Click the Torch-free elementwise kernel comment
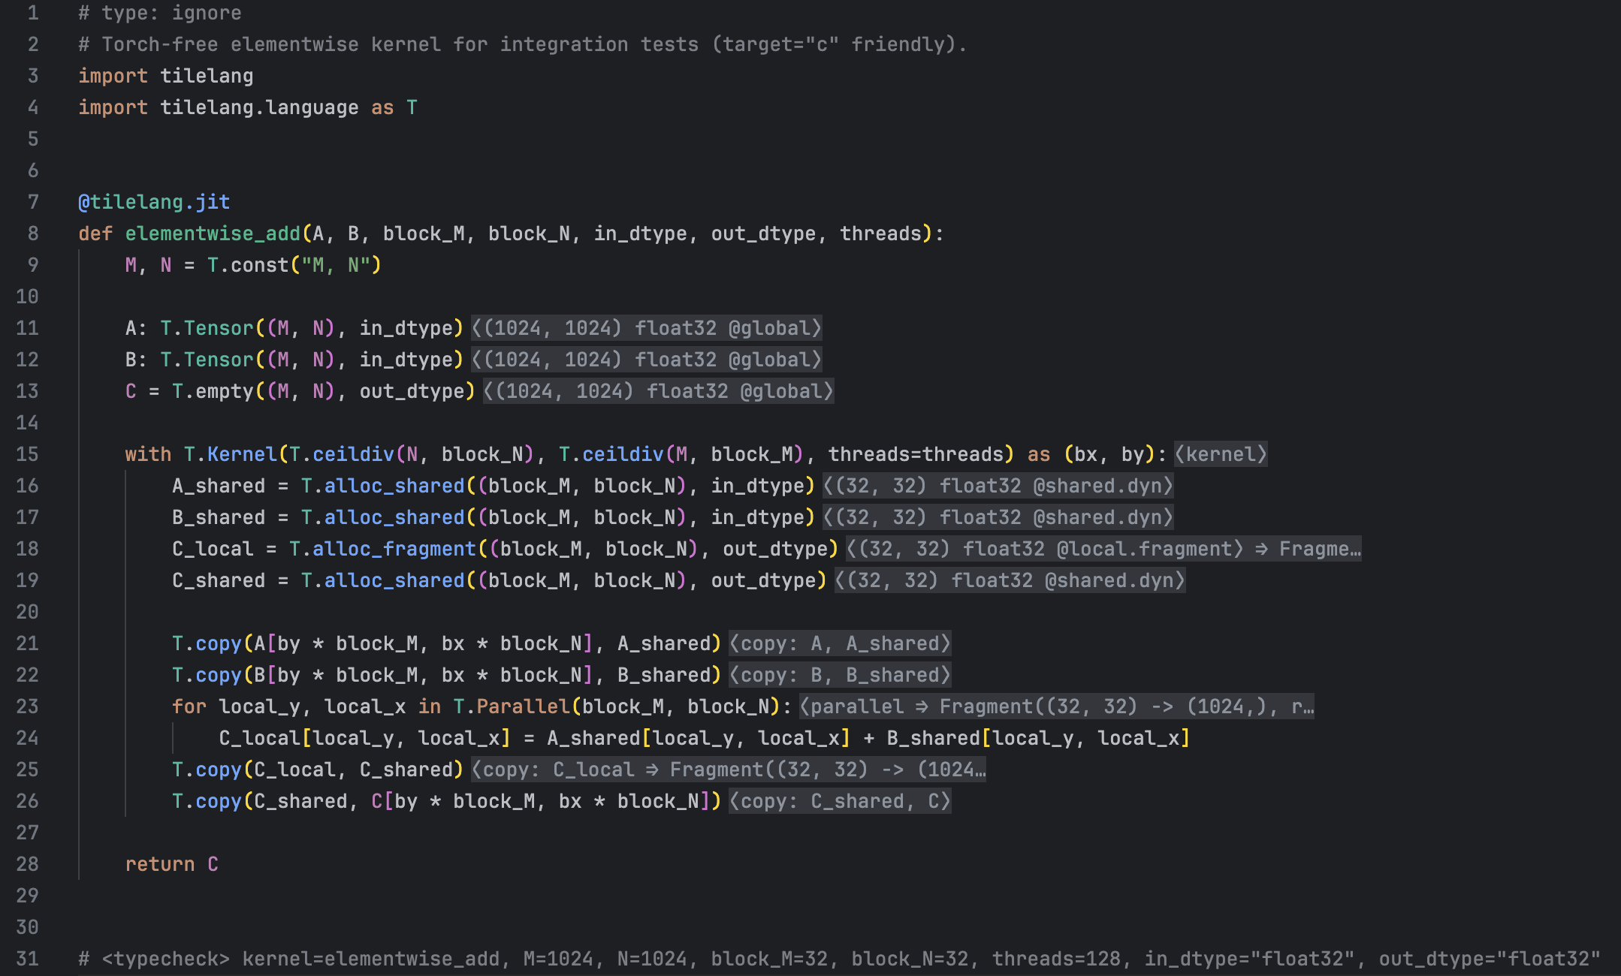The height and width of the screenshot is (976, 1621). [x=523, y=44]
